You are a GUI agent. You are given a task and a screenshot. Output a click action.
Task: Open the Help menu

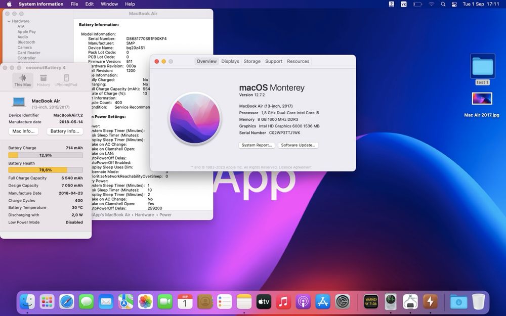130,4
